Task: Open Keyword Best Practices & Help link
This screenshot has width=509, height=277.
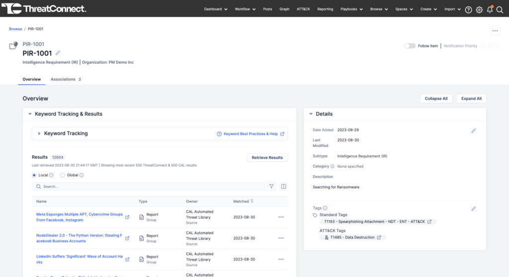Action: tap(251, 134)
